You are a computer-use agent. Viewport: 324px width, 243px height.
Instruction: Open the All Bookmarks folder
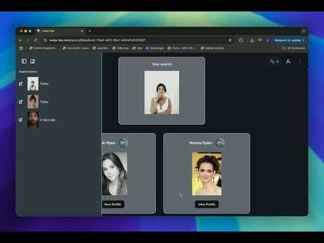click(294, 48)
